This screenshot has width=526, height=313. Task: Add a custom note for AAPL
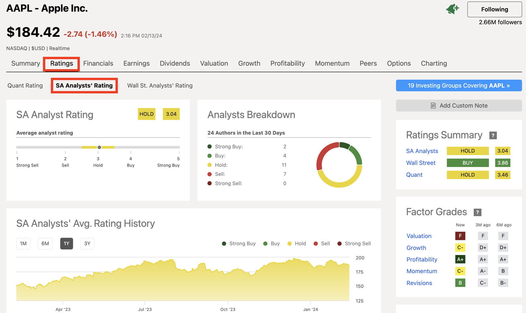tap(459, 105)
